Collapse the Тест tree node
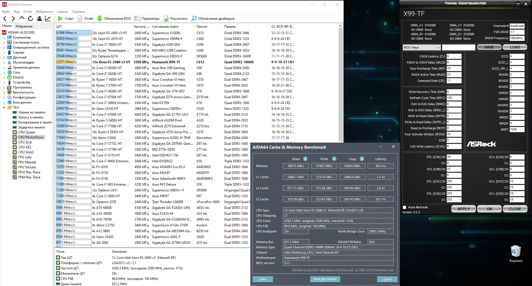 4,107
